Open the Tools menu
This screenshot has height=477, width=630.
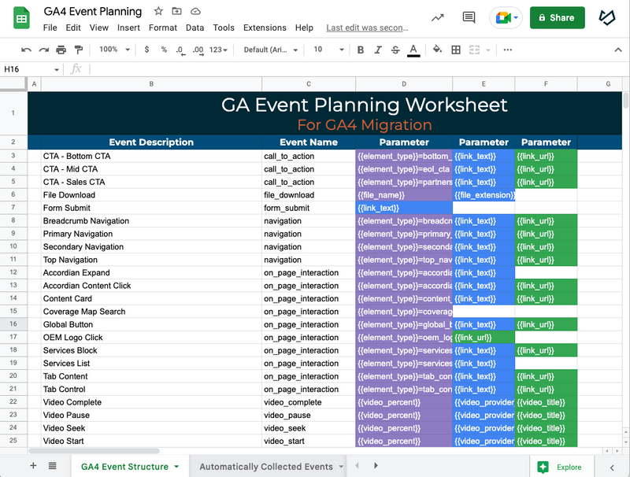click(224, 28)
